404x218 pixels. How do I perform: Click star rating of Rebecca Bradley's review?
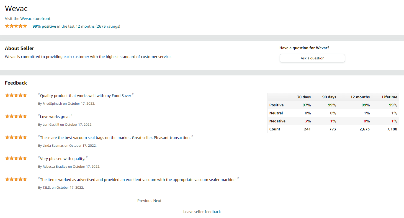tap(16, 159)
